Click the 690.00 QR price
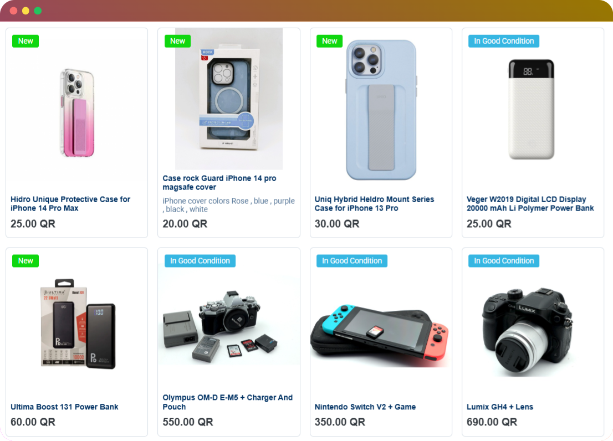The image size is (613, 441). (x=492, y=422)
